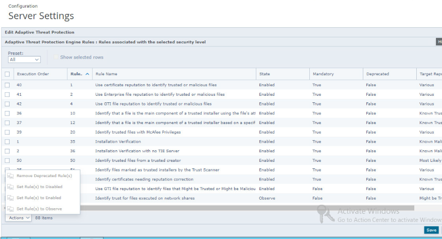Click the Set Rule(s) to Observe icon
The height and width of the screenshot is (239, 442).
(11, 209)
